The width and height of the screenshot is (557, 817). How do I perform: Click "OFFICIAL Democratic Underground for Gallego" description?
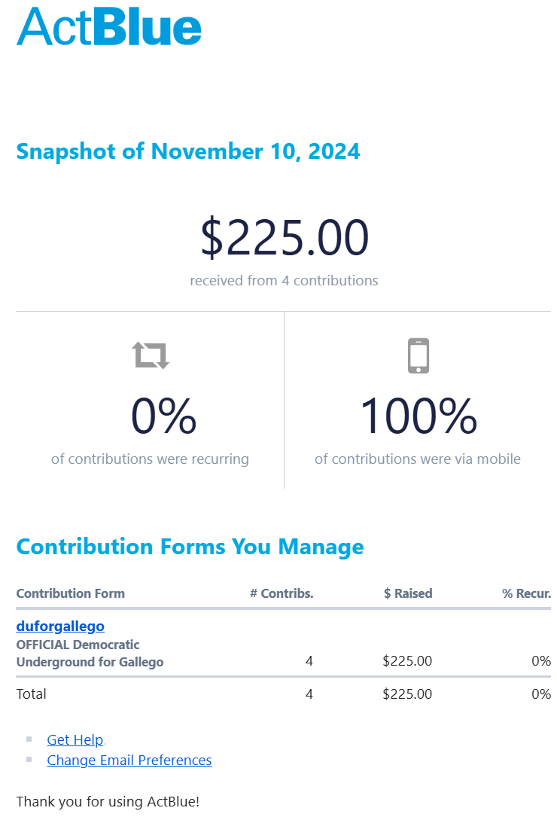(x=90, y=654)
